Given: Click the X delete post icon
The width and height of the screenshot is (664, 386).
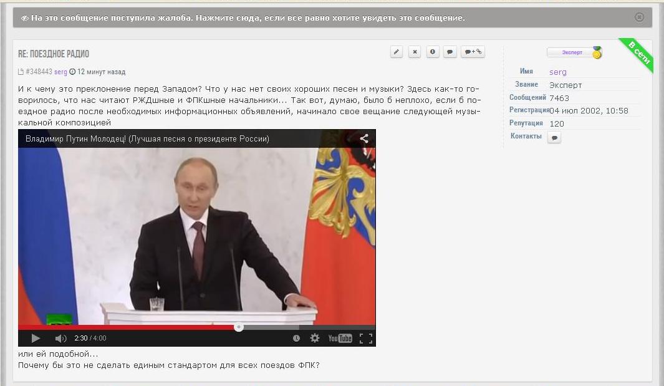Looking at the screenshot, I should point(415,52).
